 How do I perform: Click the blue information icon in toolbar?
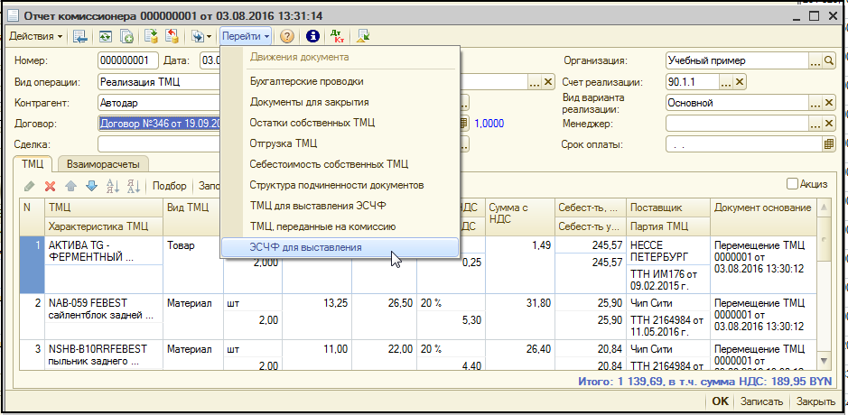pyautogui.click(x=313, y=36)
